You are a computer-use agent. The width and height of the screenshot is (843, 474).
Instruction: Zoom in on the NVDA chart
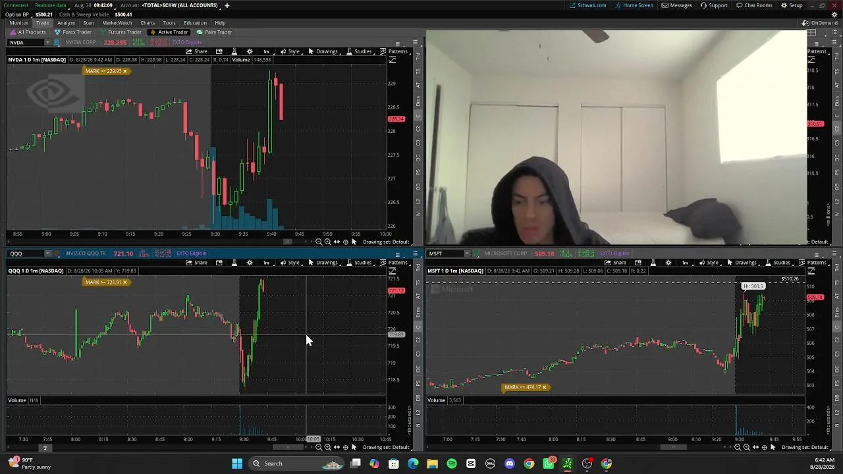[x=328, y=242]
